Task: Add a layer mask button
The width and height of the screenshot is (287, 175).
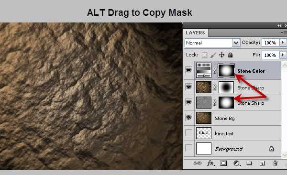Action: coord(223,163)
